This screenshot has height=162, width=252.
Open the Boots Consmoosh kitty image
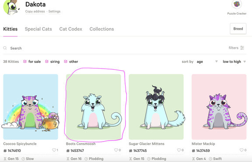(x=93, y=107)
